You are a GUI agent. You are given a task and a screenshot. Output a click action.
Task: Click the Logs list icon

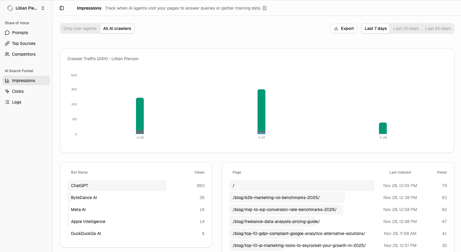point(7,102)
